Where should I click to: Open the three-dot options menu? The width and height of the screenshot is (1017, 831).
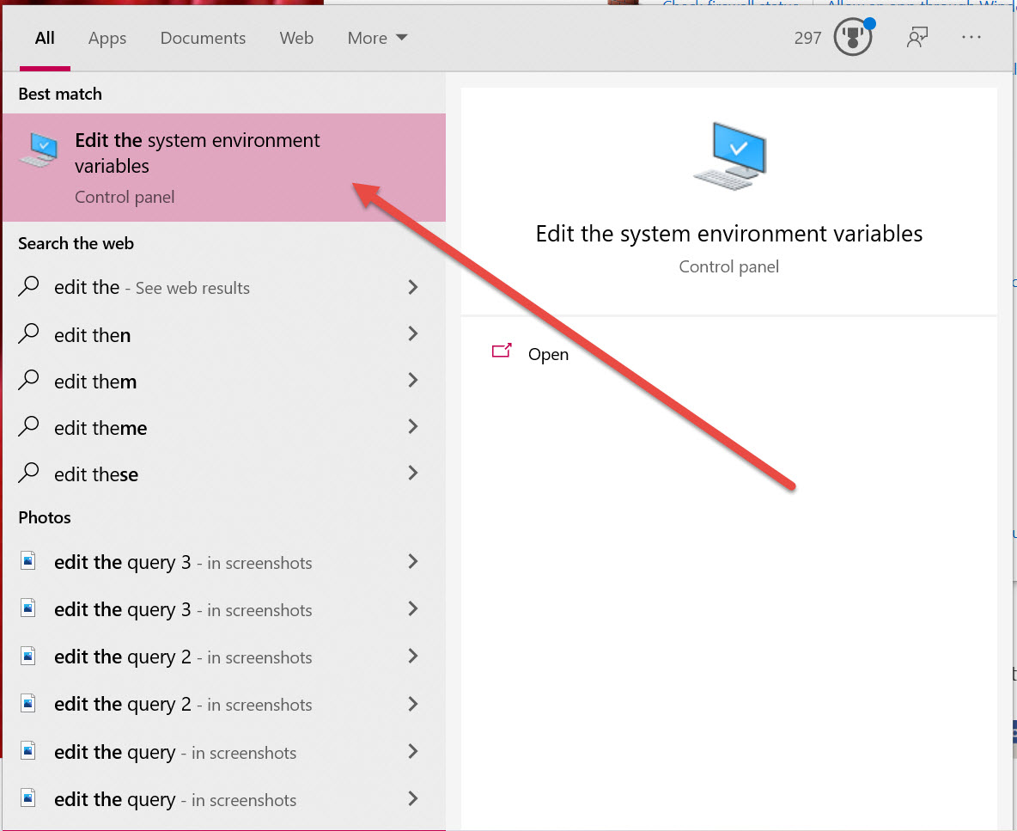971,38
